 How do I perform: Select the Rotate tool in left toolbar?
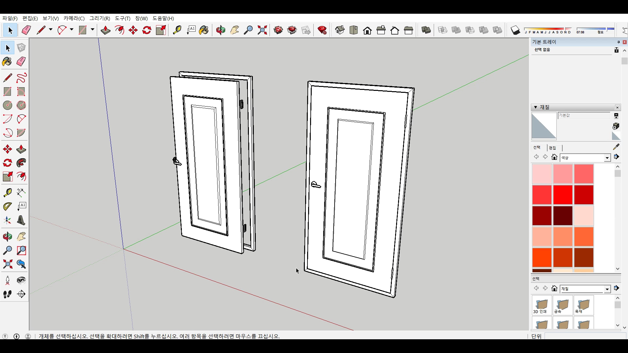coord(7,163)
